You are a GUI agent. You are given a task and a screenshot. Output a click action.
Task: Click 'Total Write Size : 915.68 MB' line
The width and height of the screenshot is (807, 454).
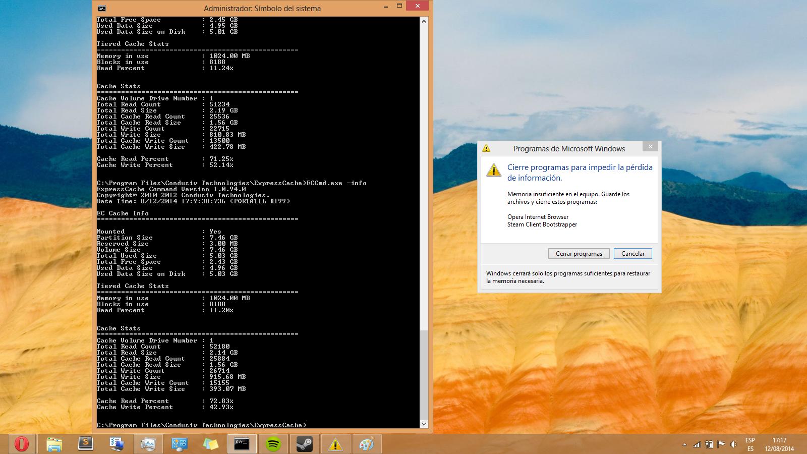(x=171, y=377)
